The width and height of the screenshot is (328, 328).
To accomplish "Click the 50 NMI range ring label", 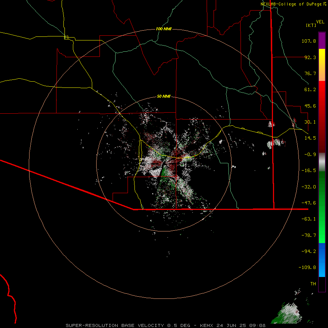I will pos(164,97).
